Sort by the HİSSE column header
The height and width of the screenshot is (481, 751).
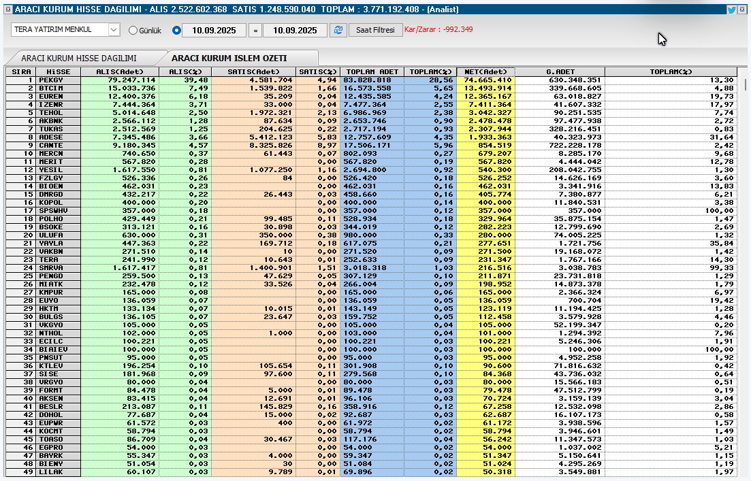[x=59, y=72]
